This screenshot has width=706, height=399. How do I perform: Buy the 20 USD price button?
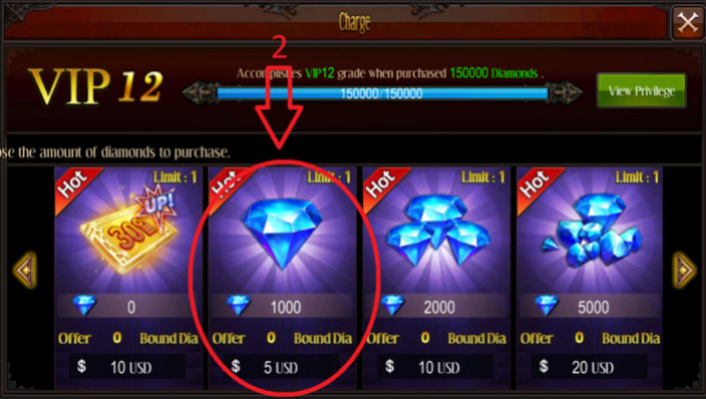click(590, 366)
